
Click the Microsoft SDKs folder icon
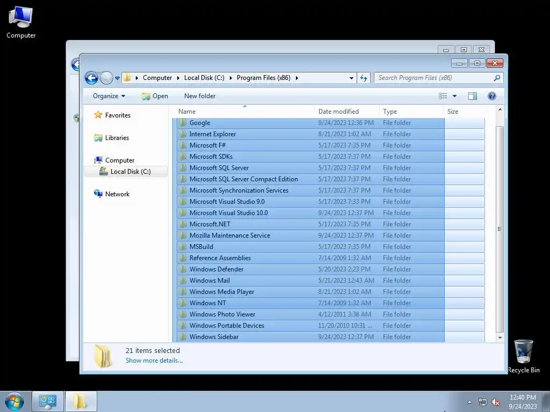pos(183,156)
